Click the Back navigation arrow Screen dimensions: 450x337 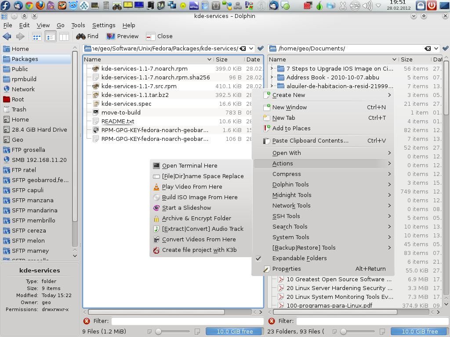point(7,36)
